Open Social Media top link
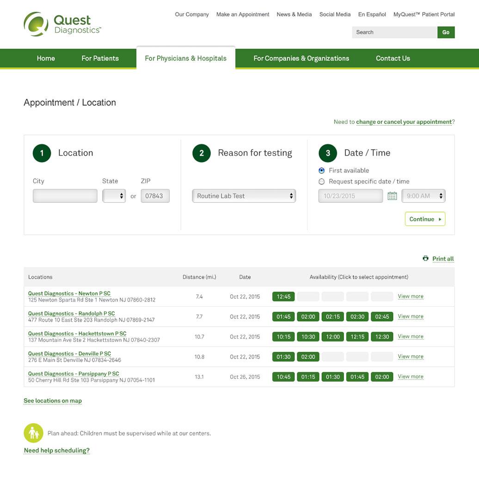 [x=335, y=14]
